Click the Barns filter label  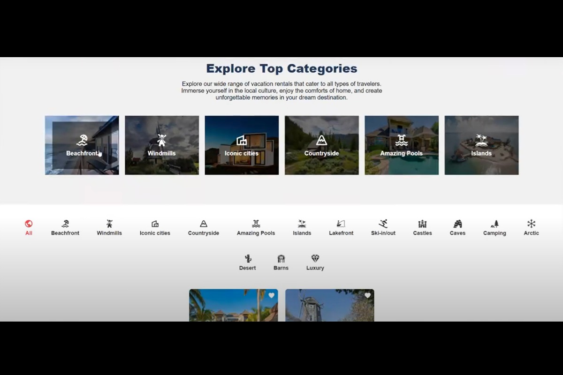click(281, 268)
